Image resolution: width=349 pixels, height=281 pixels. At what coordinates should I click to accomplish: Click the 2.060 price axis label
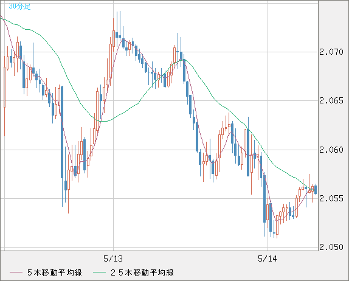click(331, 150)
